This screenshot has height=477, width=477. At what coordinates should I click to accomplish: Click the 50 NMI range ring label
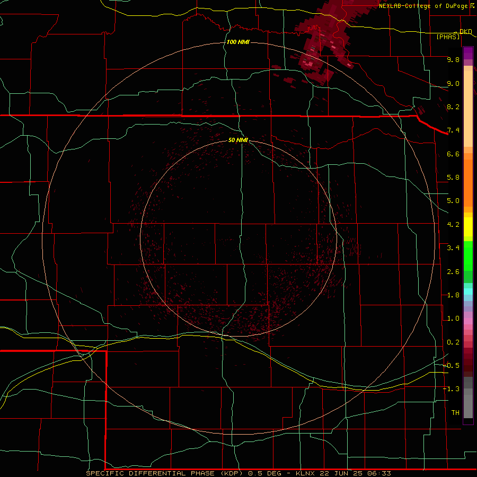238,140
